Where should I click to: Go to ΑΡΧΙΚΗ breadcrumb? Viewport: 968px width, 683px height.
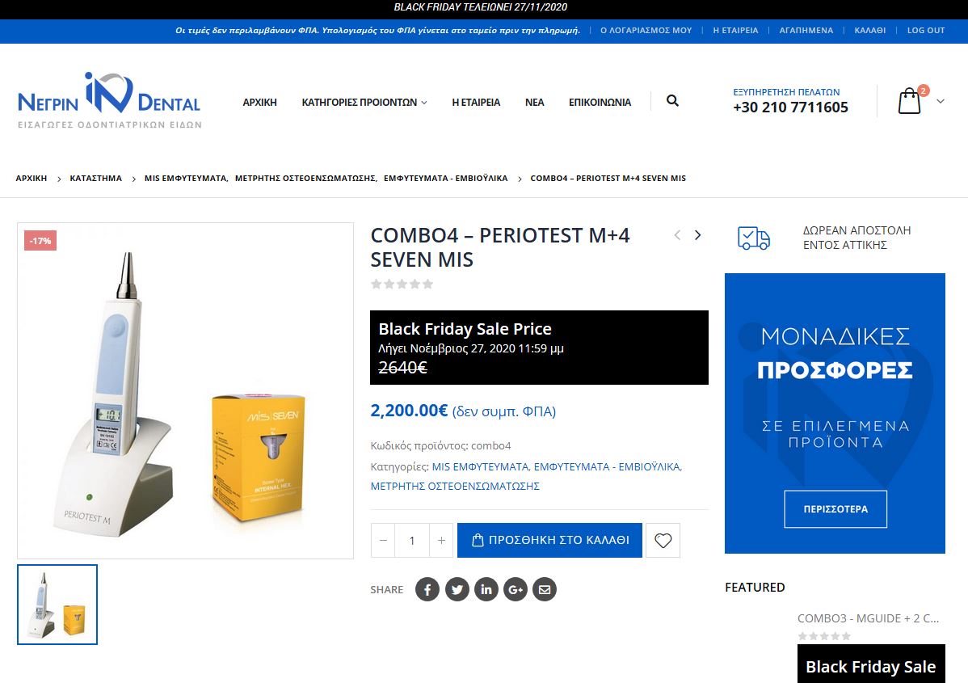coord(32,179)
